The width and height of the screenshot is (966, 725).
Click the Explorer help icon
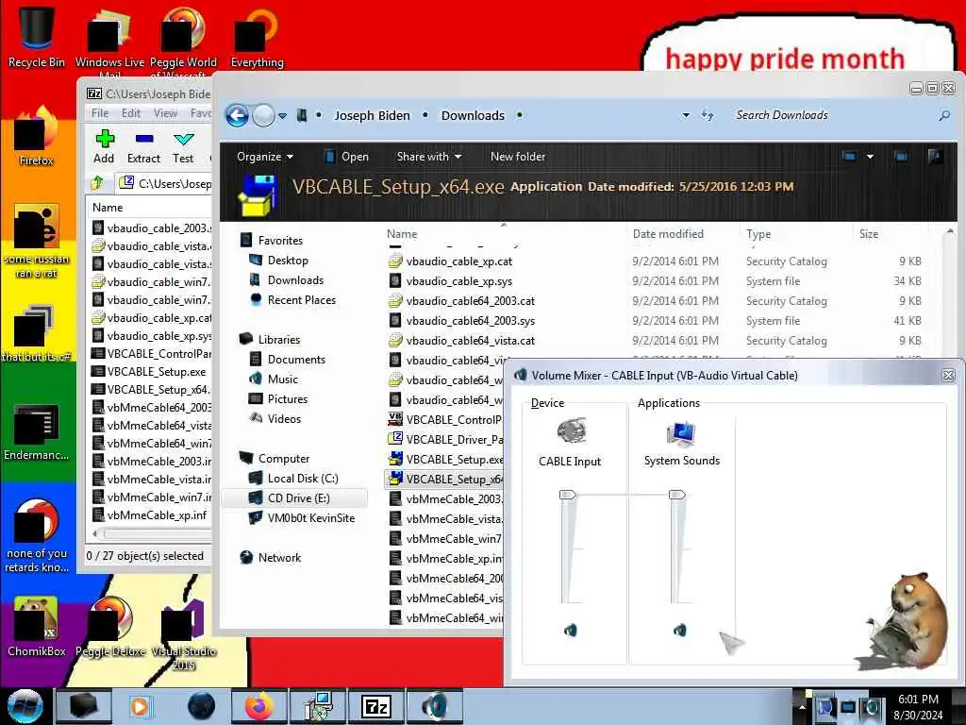[935, 157]
